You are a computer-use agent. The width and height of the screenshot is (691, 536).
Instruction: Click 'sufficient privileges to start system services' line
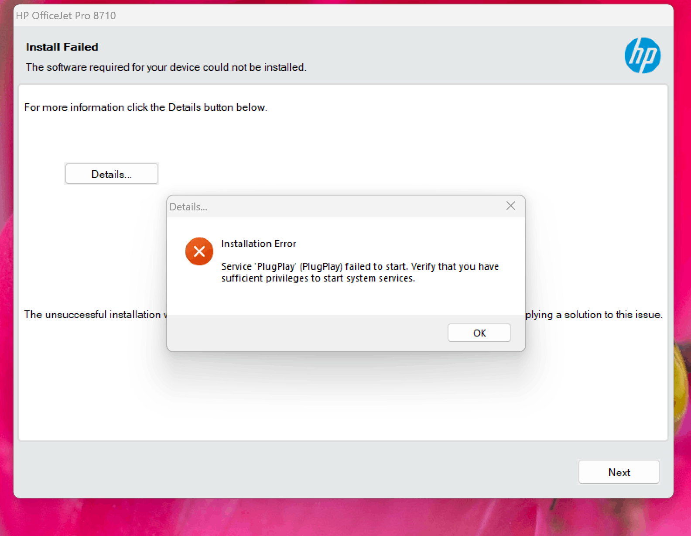tap(318, 278)
